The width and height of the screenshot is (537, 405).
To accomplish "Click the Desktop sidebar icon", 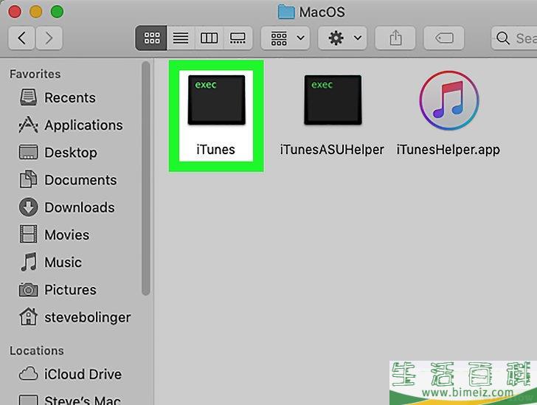I will tap(29, 153).
